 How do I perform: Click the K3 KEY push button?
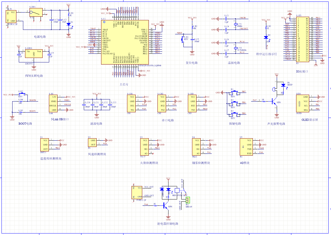point(234,115)
